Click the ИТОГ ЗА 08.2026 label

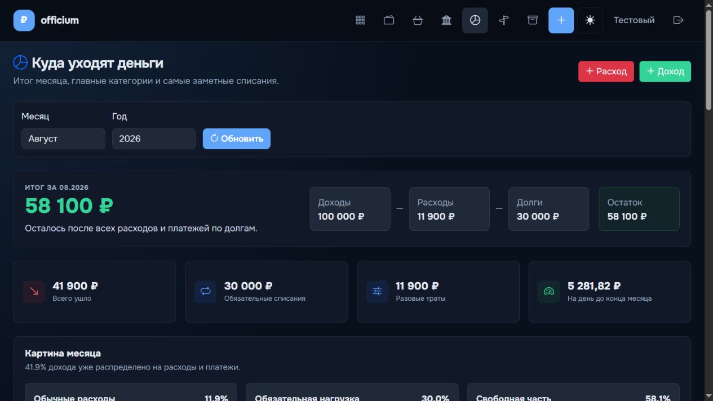(57, 187)
